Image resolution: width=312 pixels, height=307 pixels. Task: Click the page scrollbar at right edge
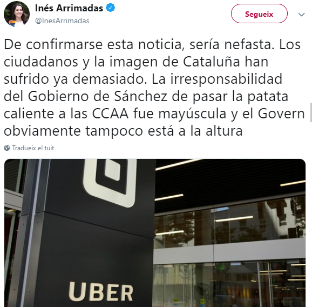pos(311,112)
